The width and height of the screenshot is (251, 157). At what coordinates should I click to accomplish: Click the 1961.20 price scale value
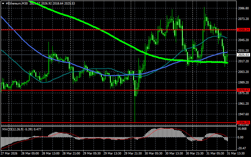pyautogui.click(x=244, y=104)
